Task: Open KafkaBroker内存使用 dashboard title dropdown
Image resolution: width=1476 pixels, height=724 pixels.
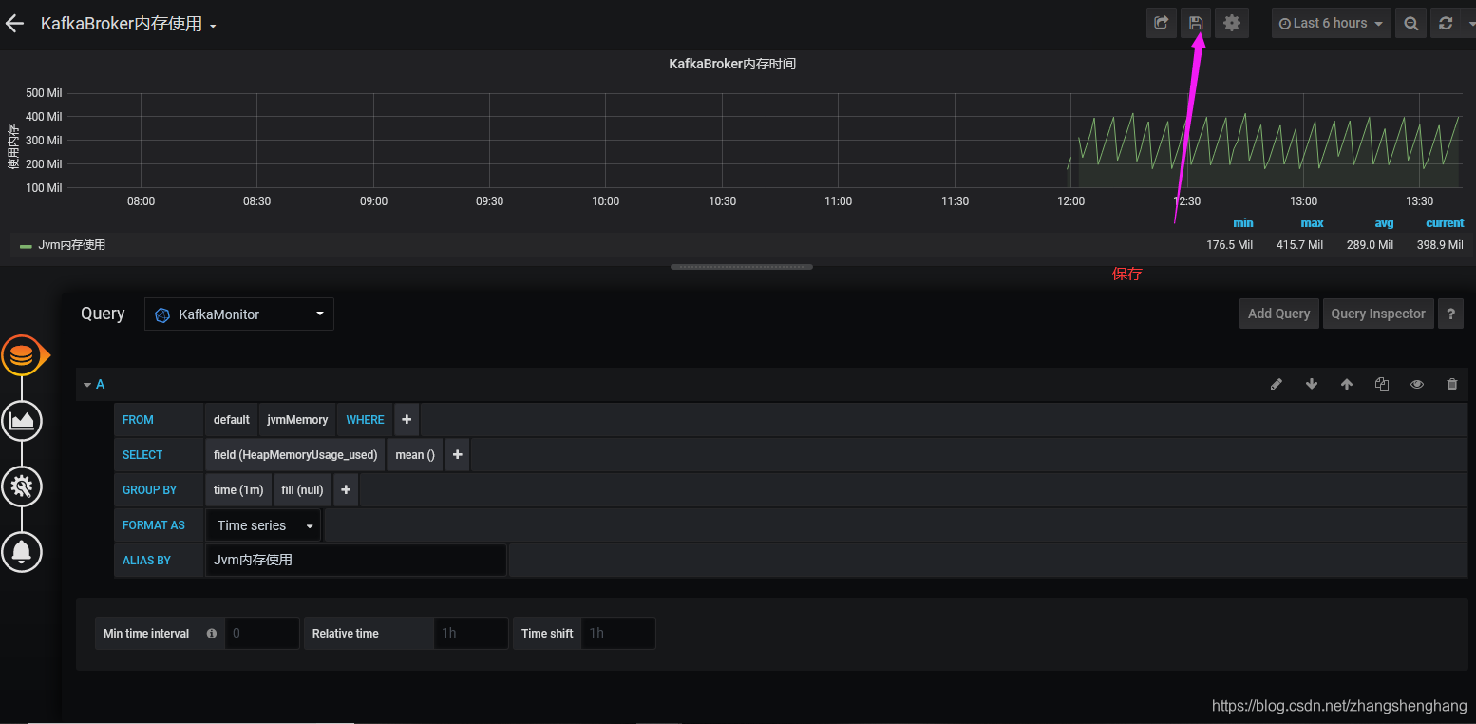Action: pos(128,24)
